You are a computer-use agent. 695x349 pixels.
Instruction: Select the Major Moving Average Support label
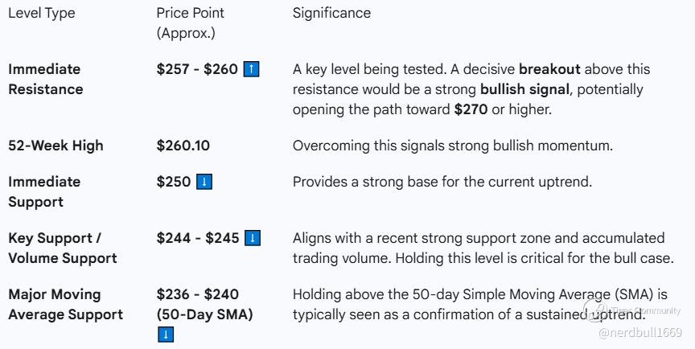pyautogui.click(x=65, y=304)
